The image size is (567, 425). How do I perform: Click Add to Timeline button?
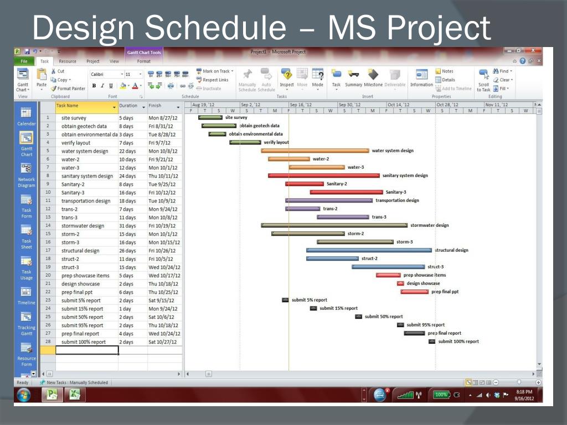point(453,89)
